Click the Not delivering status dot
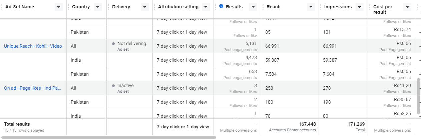 [x=114, y=44]
